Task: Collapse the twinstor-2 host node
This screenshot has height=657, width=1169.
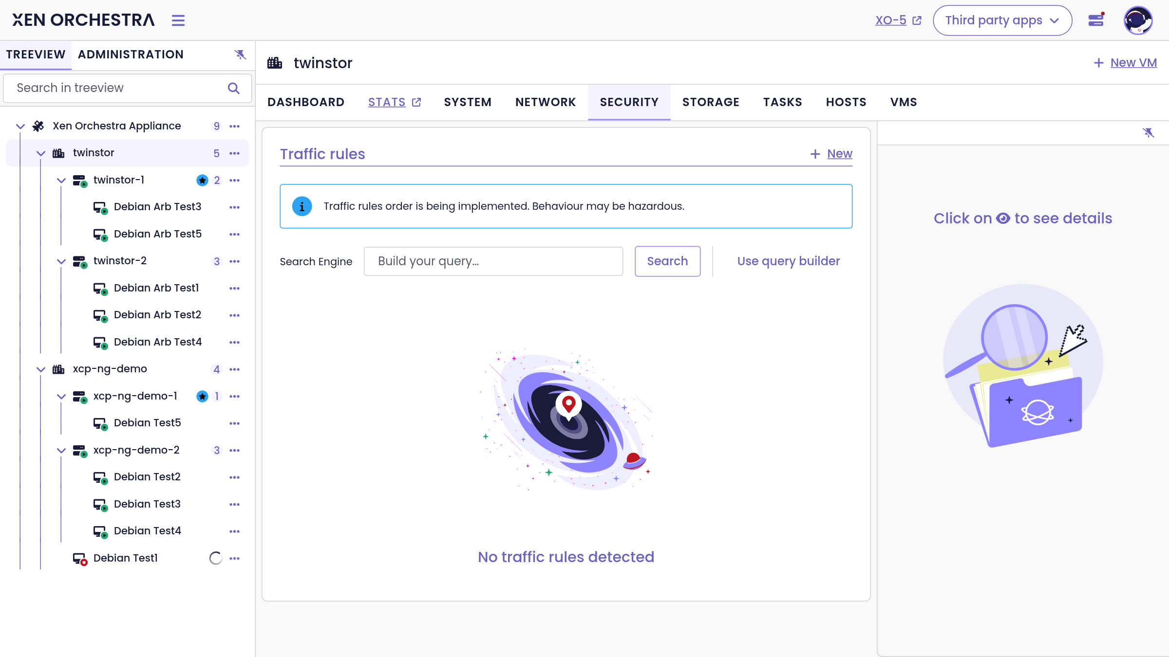Action: click(x=61, y=261)
